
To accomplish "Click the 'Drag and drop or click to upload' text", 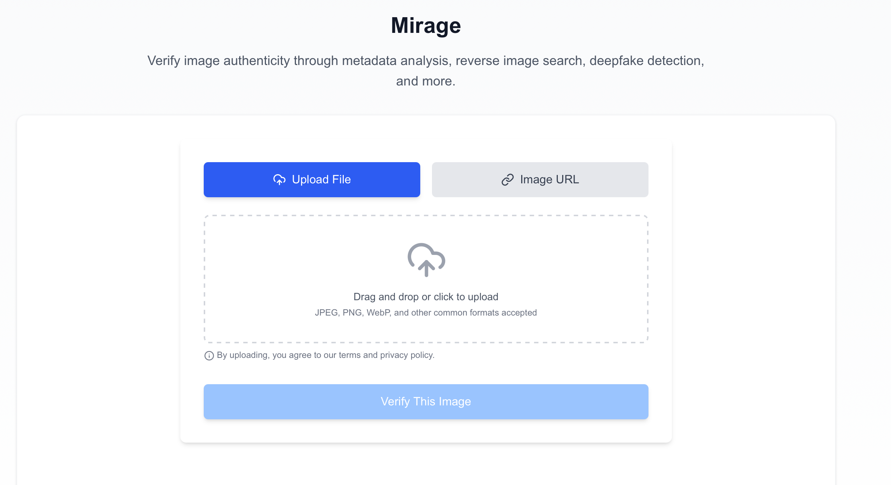I will point(426,297).
